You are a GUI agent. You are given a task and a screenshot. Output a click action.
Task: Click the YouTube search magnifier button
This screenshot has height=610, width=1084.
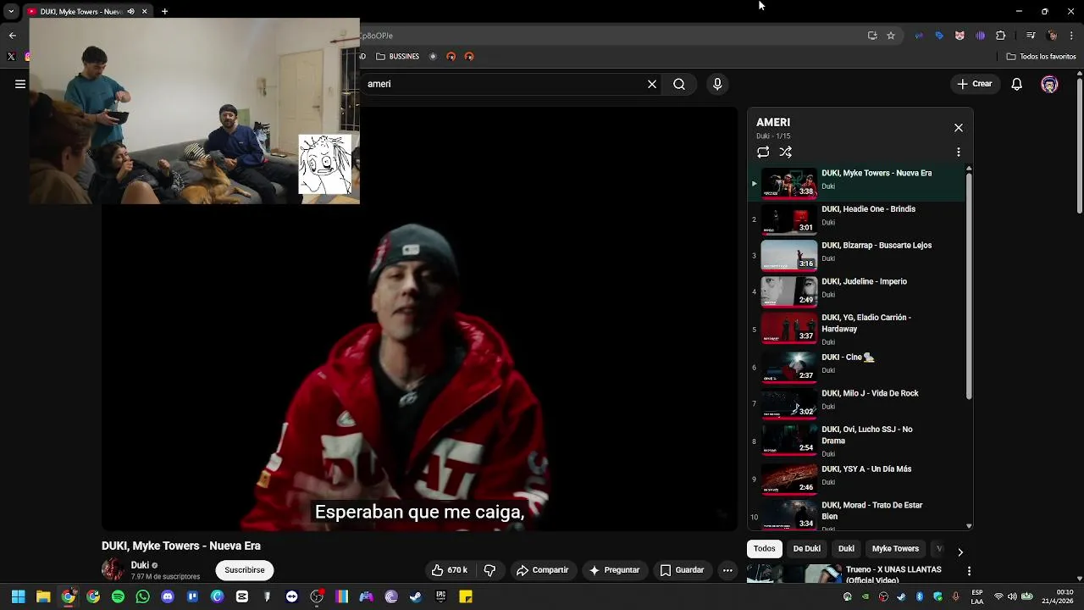point(679,84)
